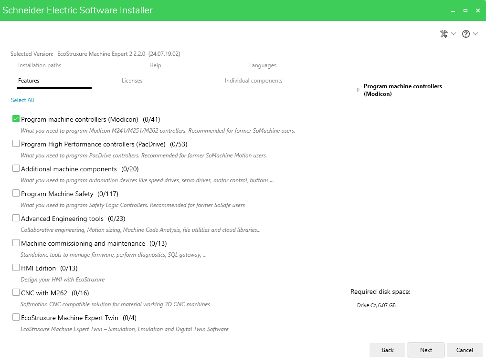Close the installer window

478,10
